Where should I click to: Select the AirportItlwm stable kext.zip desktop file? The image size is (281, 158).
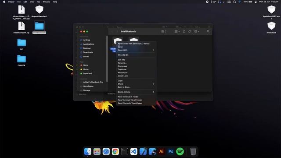click(22, 12)
